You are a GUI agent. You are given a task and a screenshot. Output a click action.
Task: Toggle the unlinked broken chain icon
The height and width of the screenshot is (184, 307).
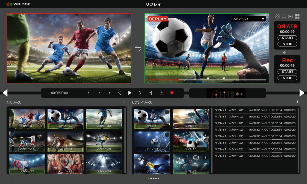click(x=290, y=52)
